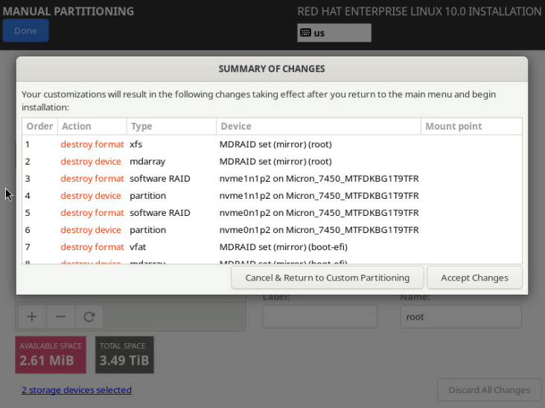The height and width of the screenshot is (408, 545).
Task: Click the keyboard layout icon
Action: pyautogui.click(x=305, y=33)
